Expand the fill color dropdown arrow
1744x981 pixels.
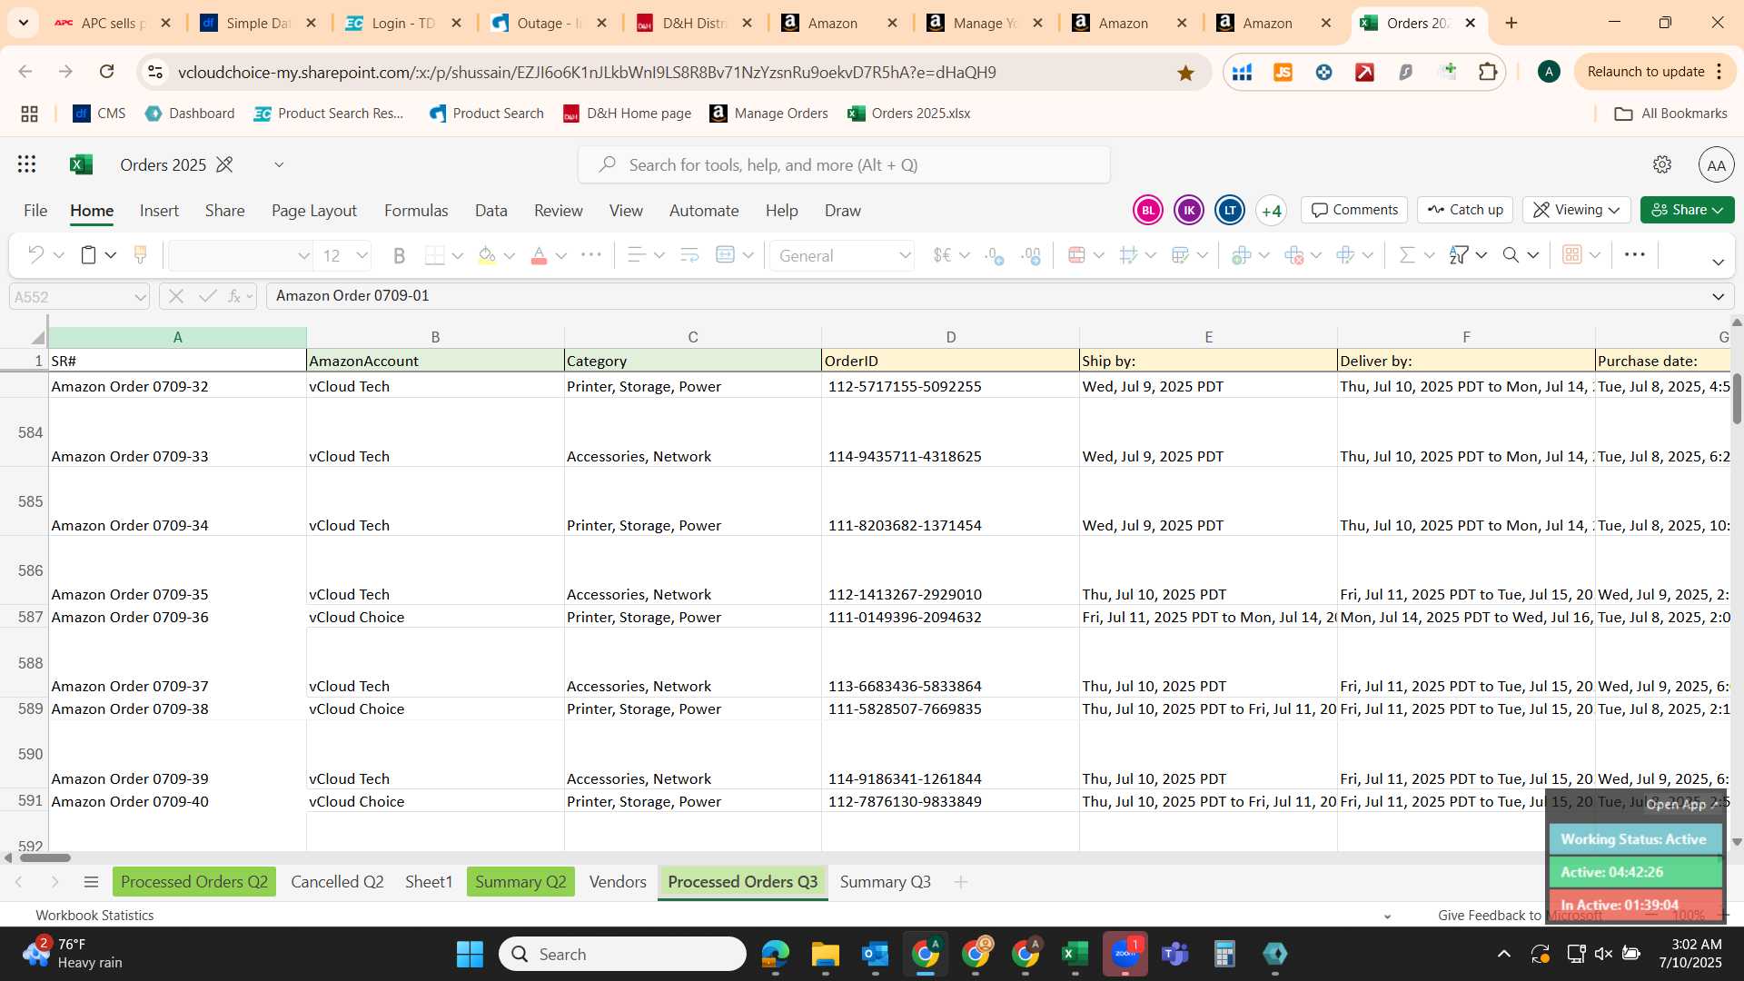pyautogui.click(x=510, y=256)
